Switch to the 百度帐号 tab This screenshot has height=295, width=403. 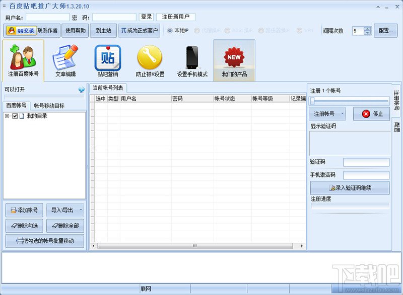coord(16,106)
